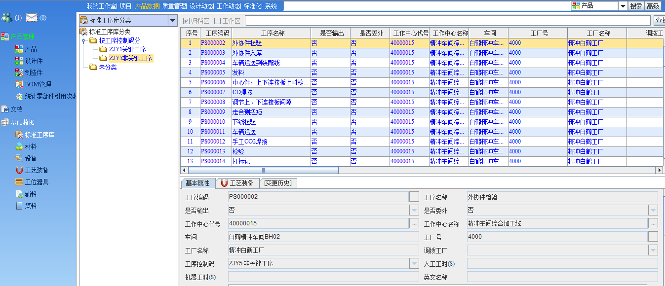Collapse the 按工序控制码分 tree node
This screenshot has width=665, height=286.
(83, 40)
